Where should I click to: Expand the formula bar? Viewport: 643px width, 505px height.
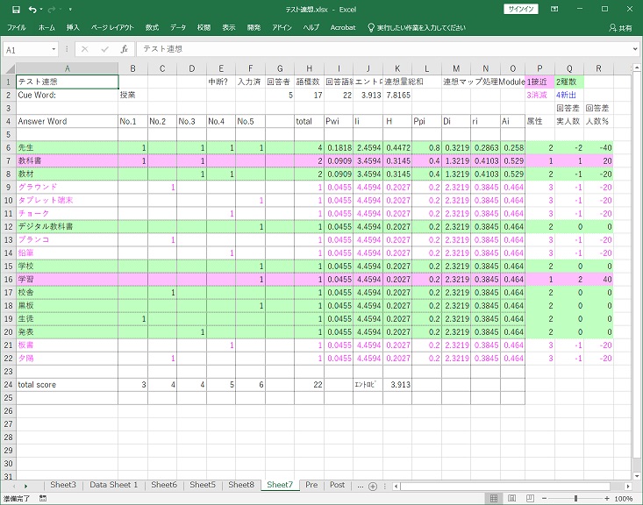point(634,50)
